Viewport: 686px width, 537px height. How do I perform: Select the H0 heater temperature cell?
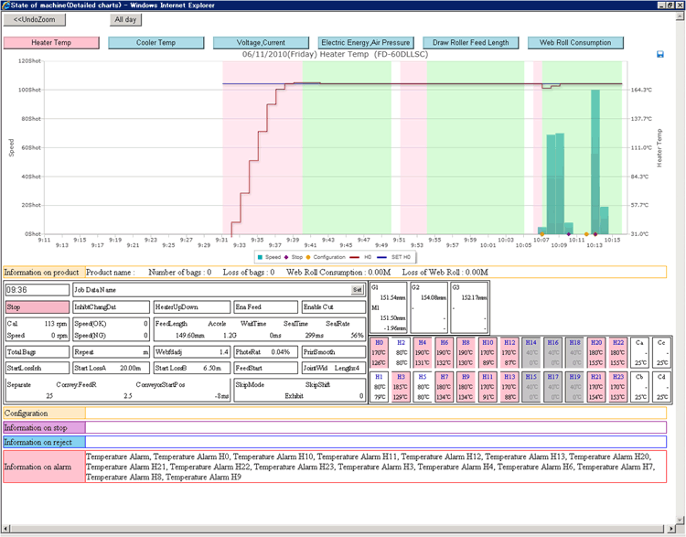pyautogui.click(x=380, y=353)
